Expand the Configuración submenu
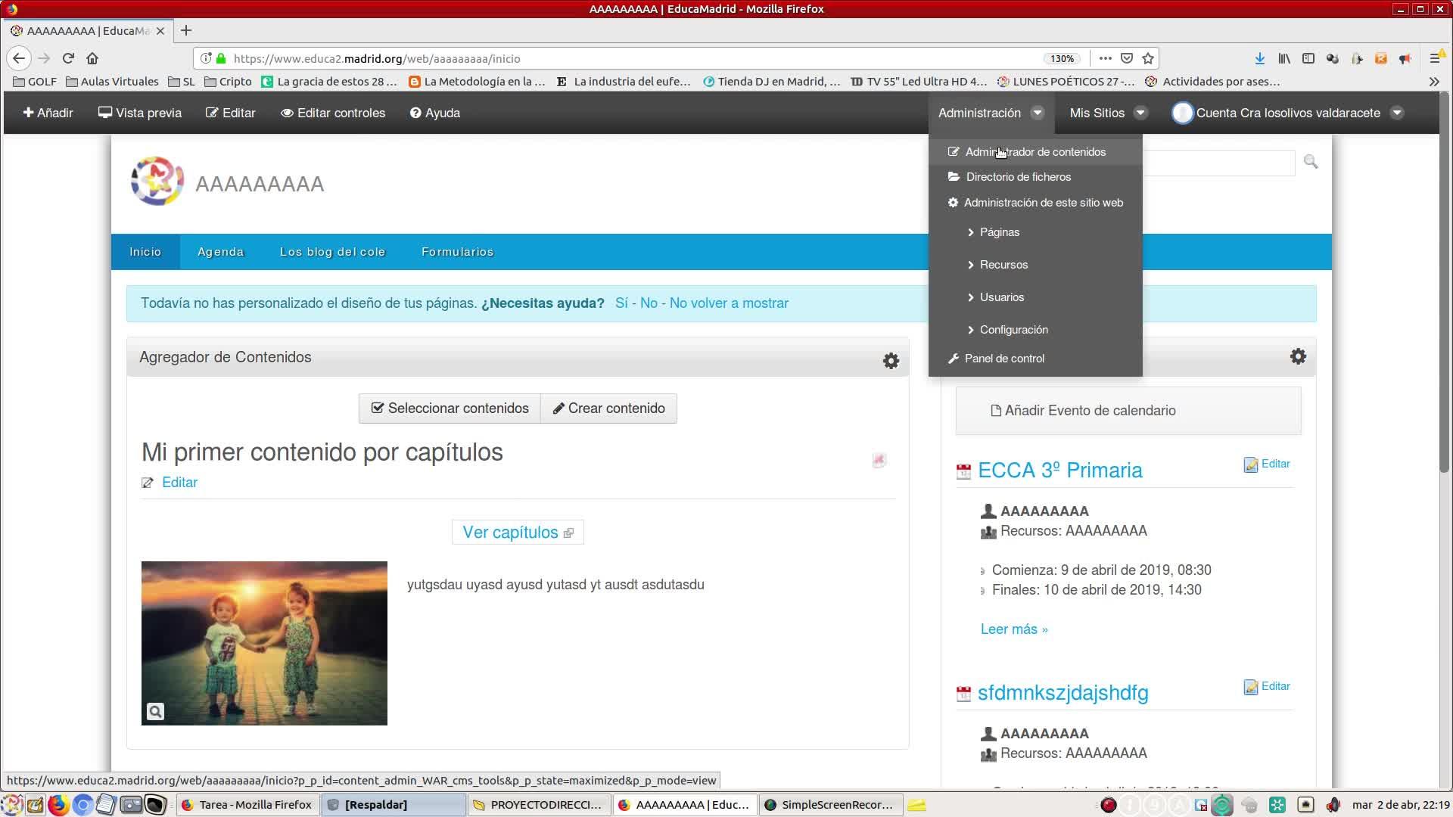This screenshot has width=1453, height=817. [x=1013, y=330]
